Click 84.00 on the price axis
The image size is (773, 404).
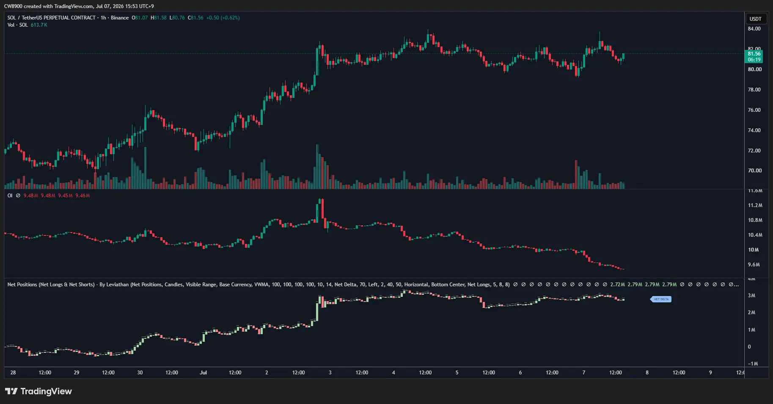[x=754, y=29]
